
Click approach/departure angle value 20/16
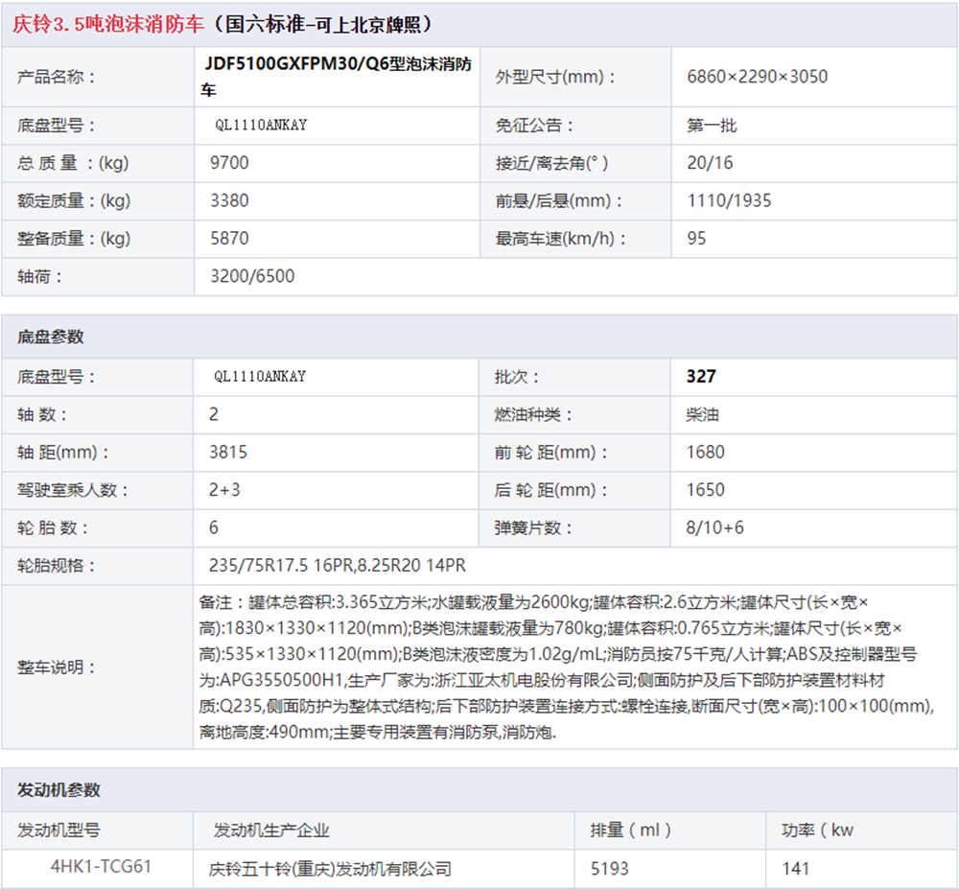pyautogui.click(x=710, y=163)
